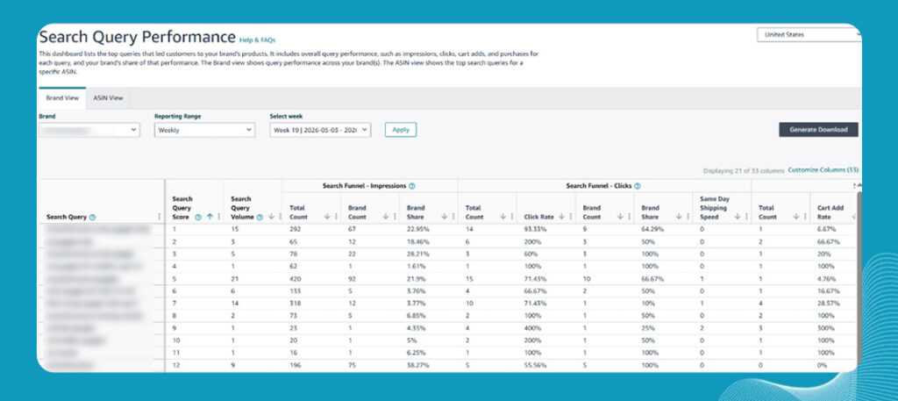Sort the Click Rate column

click(561, 217)
